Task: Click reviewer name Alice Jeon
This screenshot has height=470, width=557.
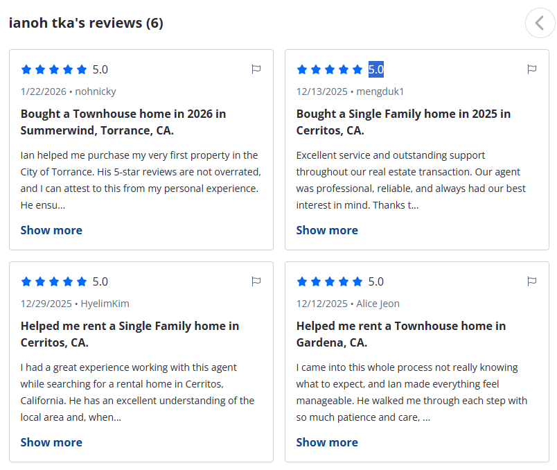Action: click(x=378, y=304)
